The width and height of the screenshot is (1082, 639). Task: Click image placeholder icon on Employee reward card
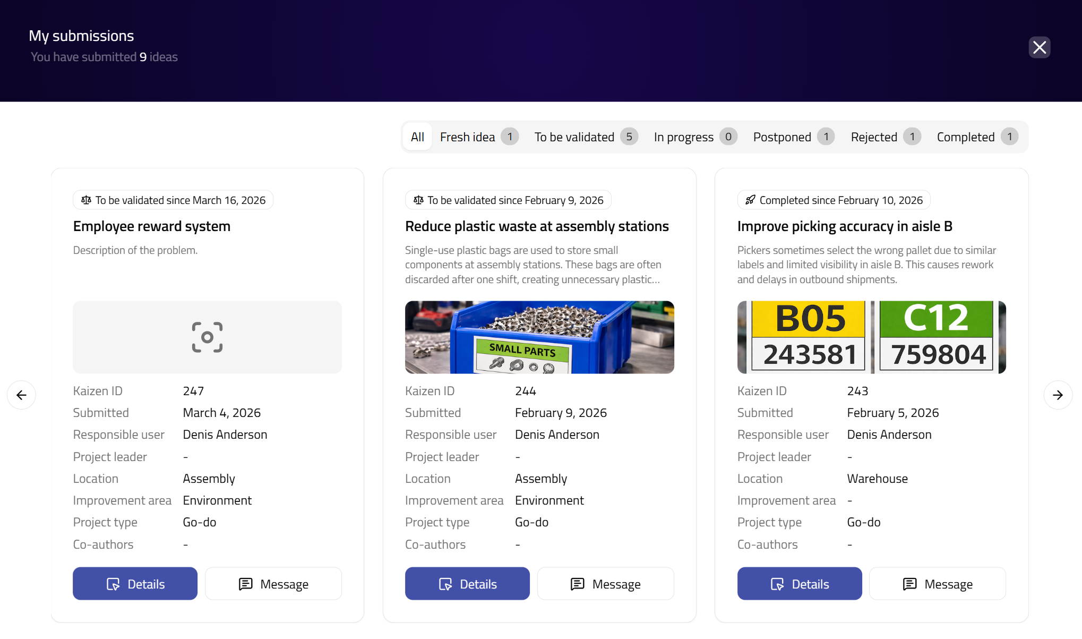tap(207, 337)
